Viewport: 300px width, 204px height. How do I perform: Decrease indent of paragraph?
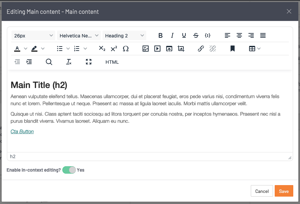[x=17, y=62]
